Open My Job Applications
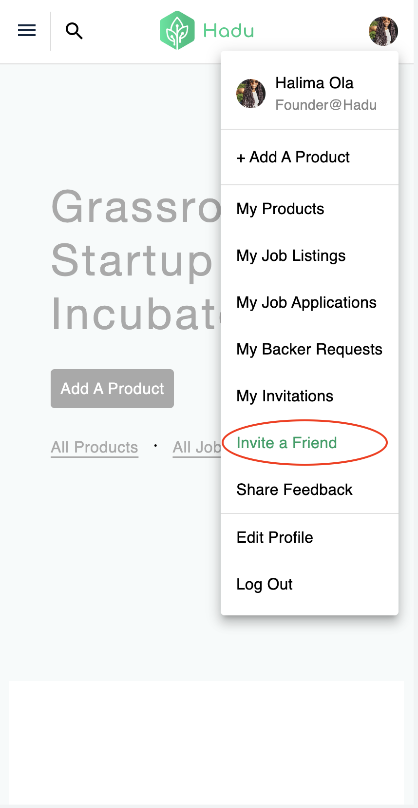418x808 pixels. click(306, 303)
